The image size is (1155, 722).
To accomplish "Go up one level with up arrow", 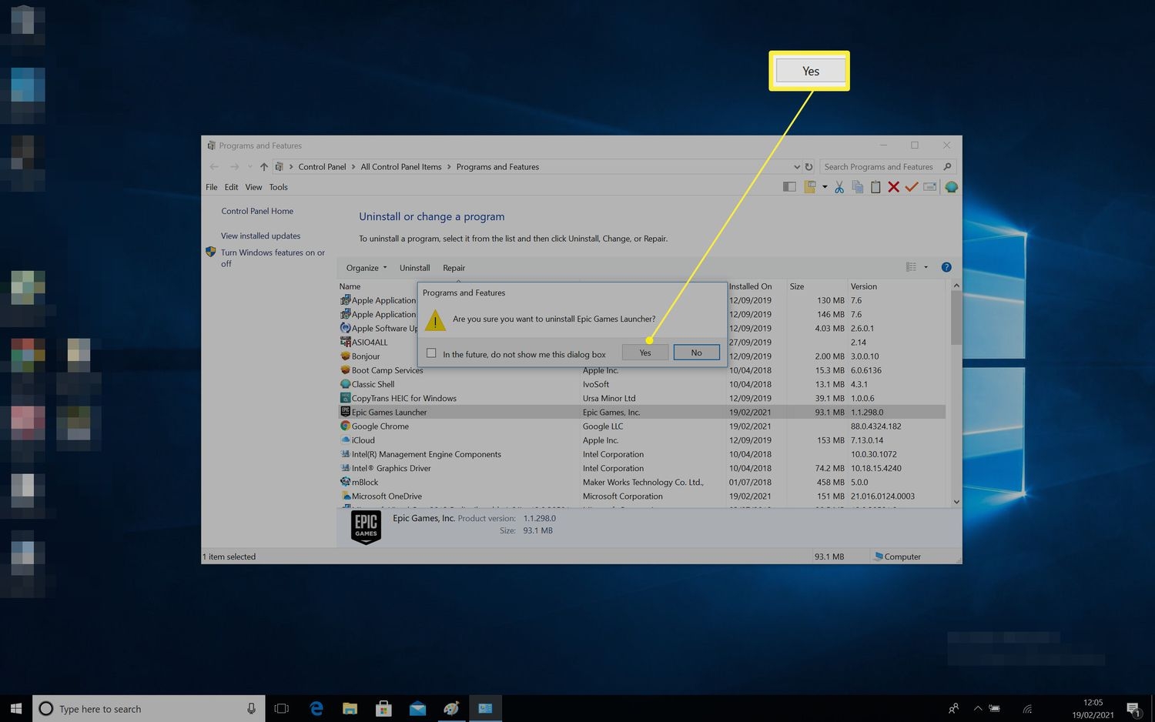I will tap(264, 166).
